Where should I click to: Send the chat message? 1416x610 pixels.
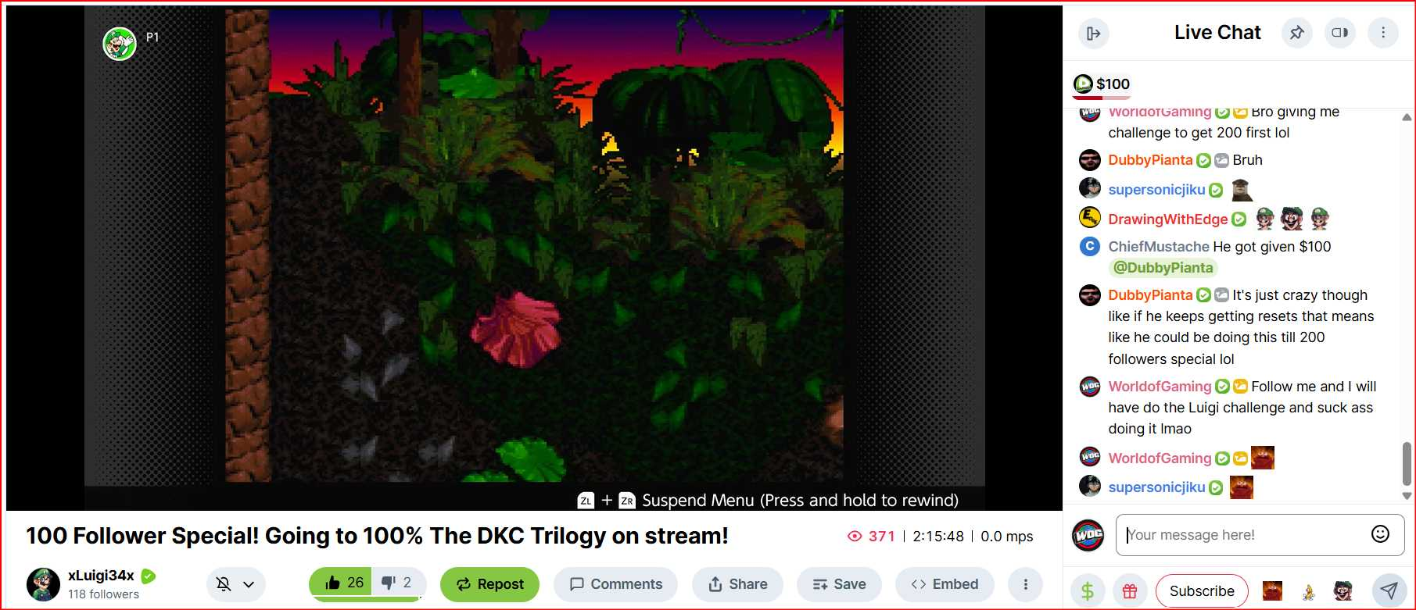(1389, 590)
